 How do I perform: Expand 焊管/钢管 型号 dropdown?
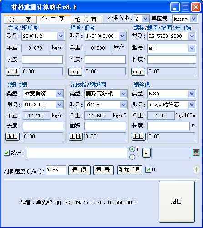[122, 36]
